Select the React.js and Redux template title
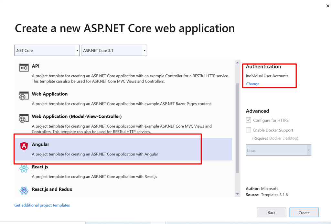Screen dimensions: 331x224 (52, 189)
